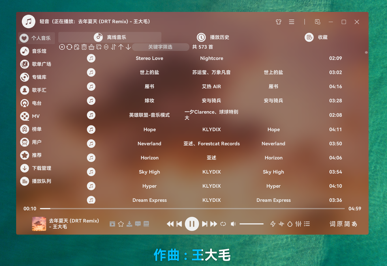The height and width of the screenshot is (266, 387).
Task: Go to the previous track
Action: click(x=179, y=224)
